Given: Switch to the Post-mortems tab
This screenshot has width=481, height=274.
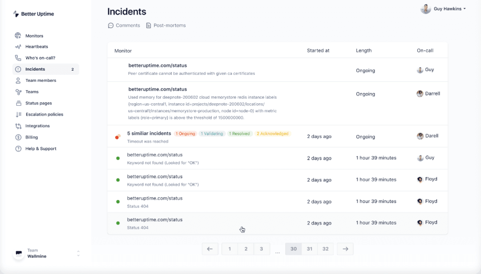Looking at the screenshot, I should tap(166, 25).
